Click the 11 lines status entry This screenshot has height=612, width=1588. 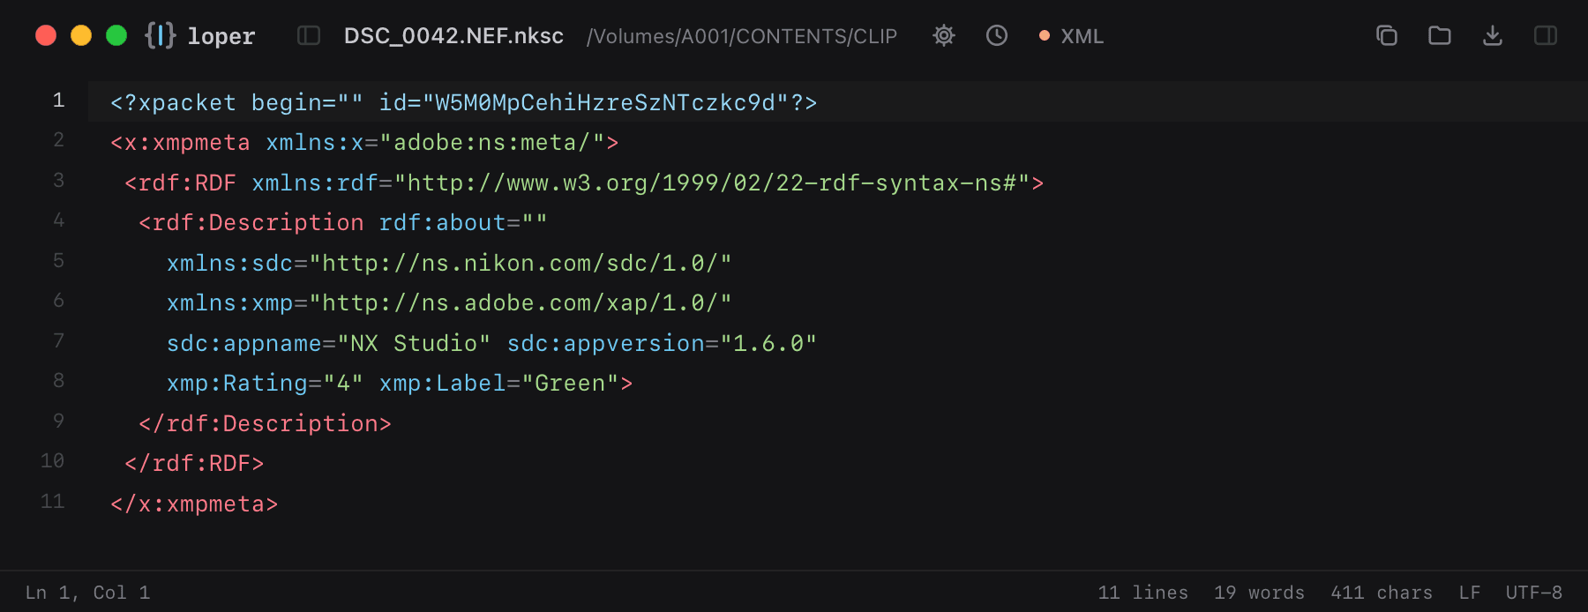(1142, 593)
